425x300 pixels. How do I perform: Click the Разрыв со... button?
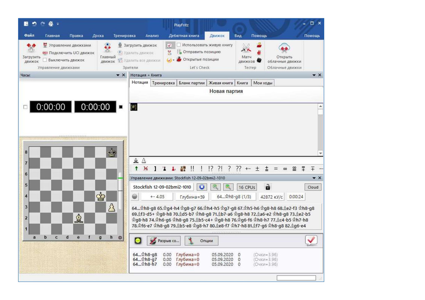pos(164,240)
